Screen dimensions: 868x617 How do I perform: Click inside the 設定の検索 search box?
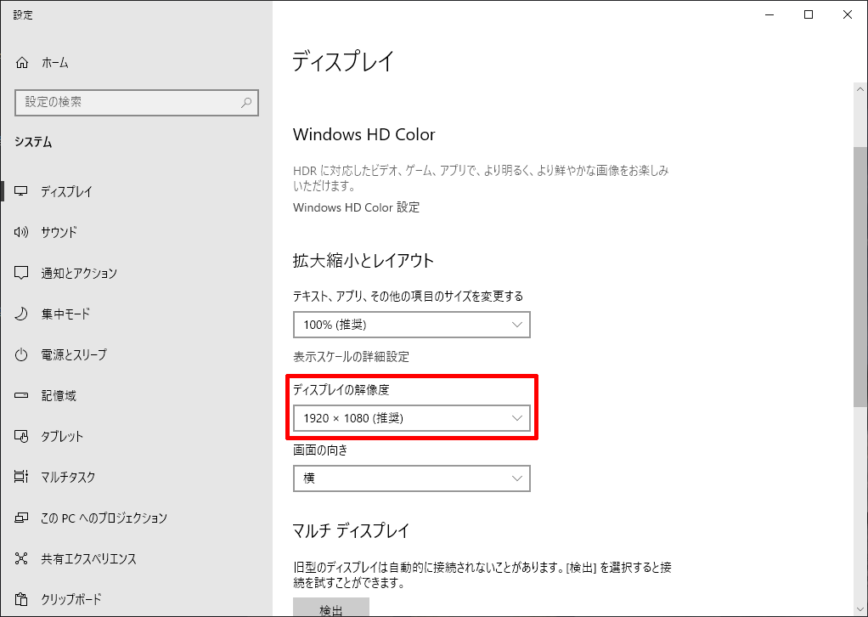point(136,103)
